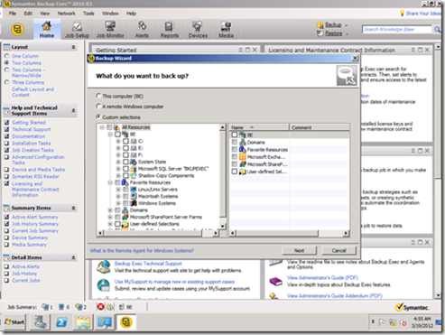Click the red error icon in Job Summary
Image resolution: width=445 pixels, height=335 pixels.
[x=100, y=307]
